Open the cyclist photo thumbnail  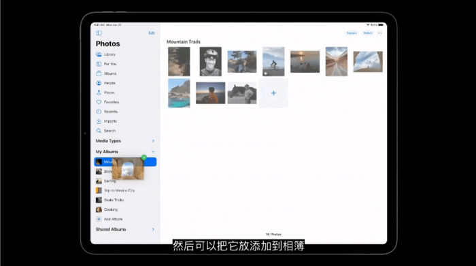pos(273,61)
